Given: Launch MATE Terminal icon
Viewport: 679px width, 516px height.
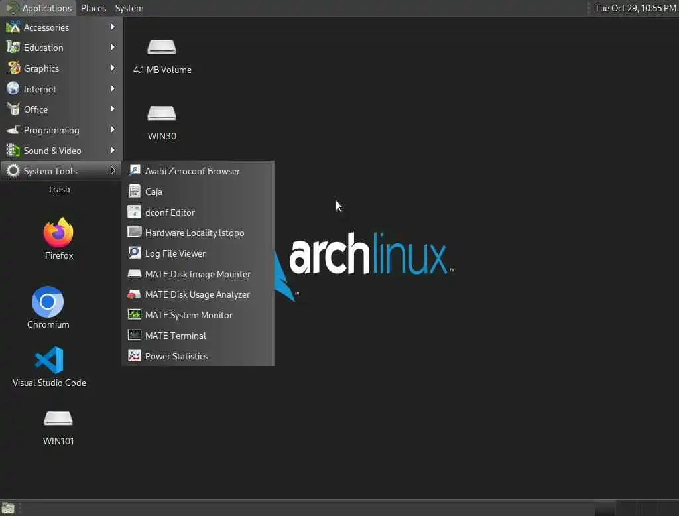Looking at the screenshot, I should tap(134, 336).
